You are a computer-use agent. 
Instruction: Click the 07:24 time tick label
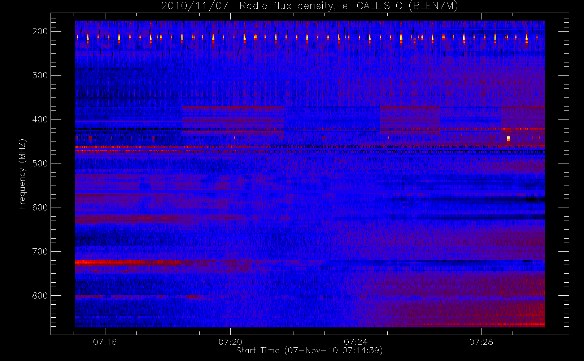[356, 342]
